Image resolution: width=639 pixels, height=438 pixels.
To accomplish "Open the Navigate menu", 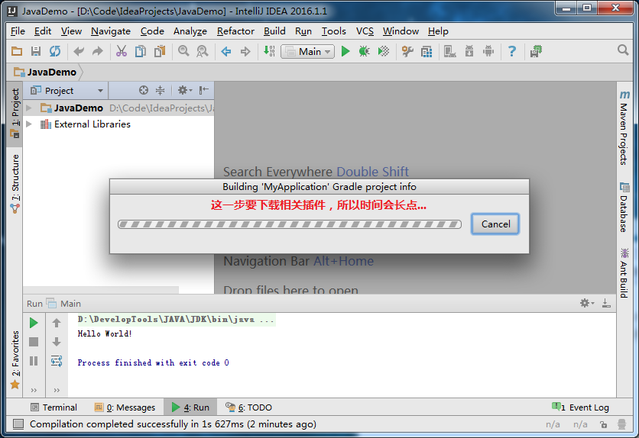I will (111, 31).
